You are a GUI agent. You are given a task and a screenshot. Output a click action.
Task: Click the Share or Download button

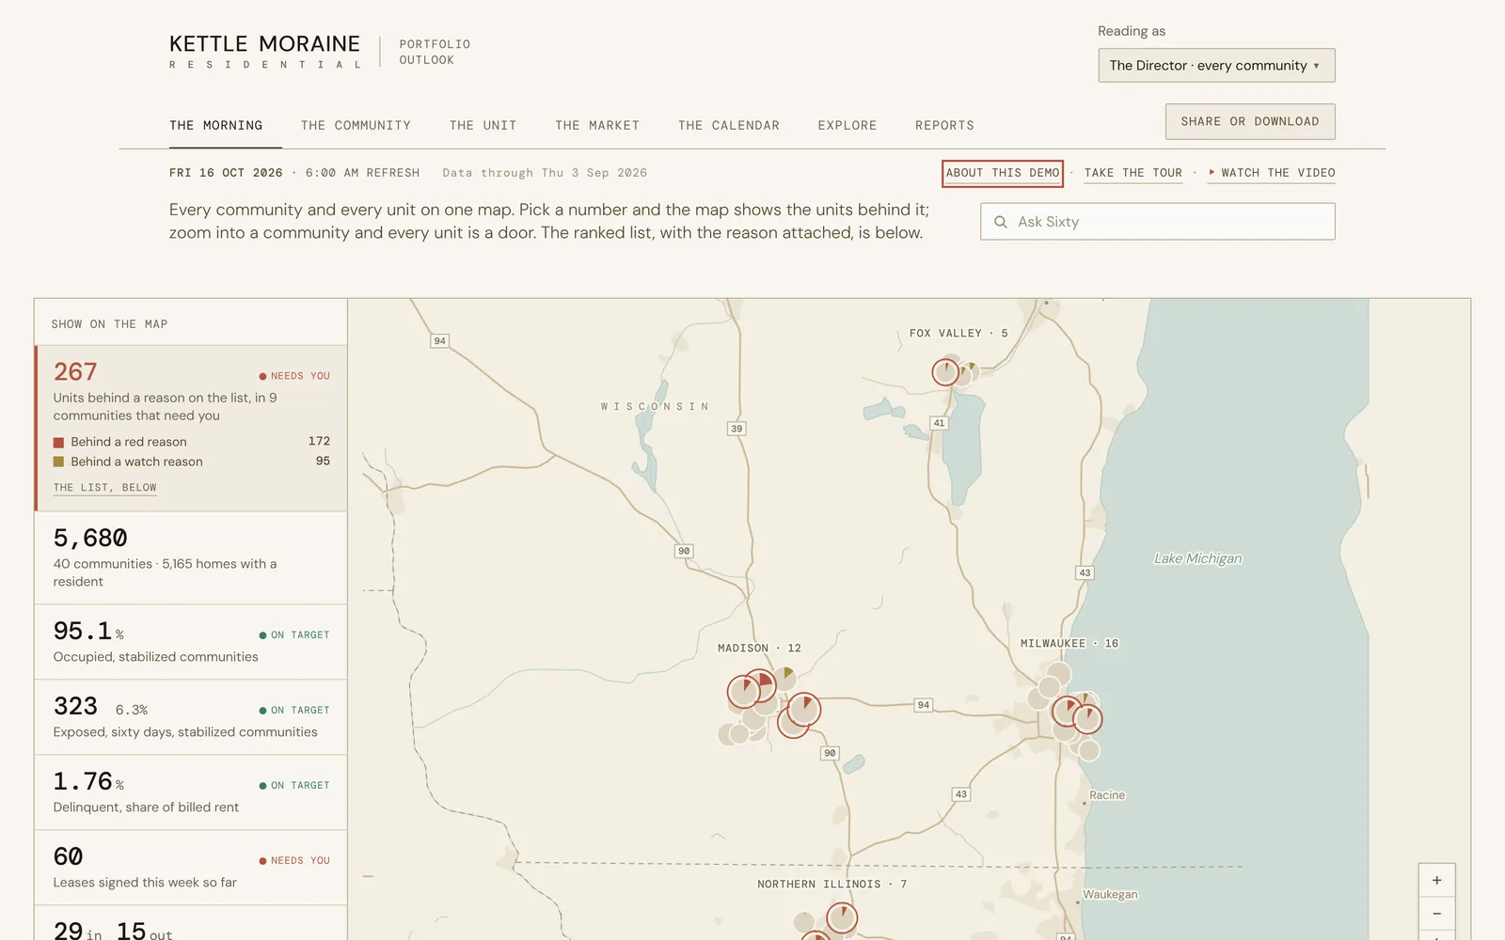point(1250,121)
